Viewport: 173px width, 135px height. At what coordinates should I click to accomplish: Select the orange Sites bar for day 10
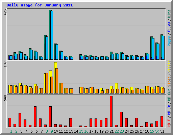(x=57, y=81)
